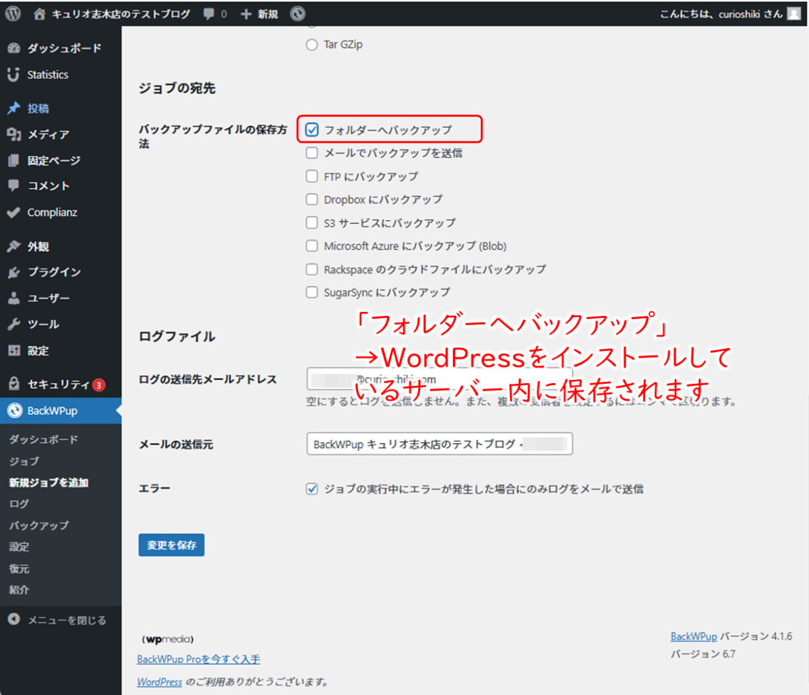809x695 pixels.
Task: Open 新規ジョブを追加 submenu item
Action: (x=49, y=482)
